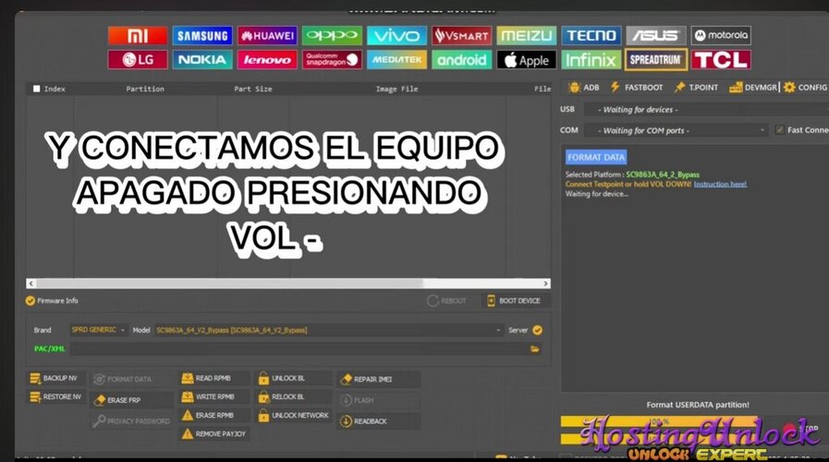Viewport: 829px width, 462px height.
Task: Toggle the Index select-all checkbox
Action: [x=36, y=89]
